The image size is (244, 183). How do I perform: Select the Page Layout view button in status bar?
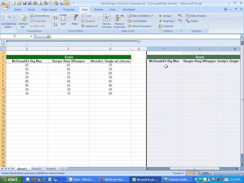pyautogui.click(x=193, y=173)
